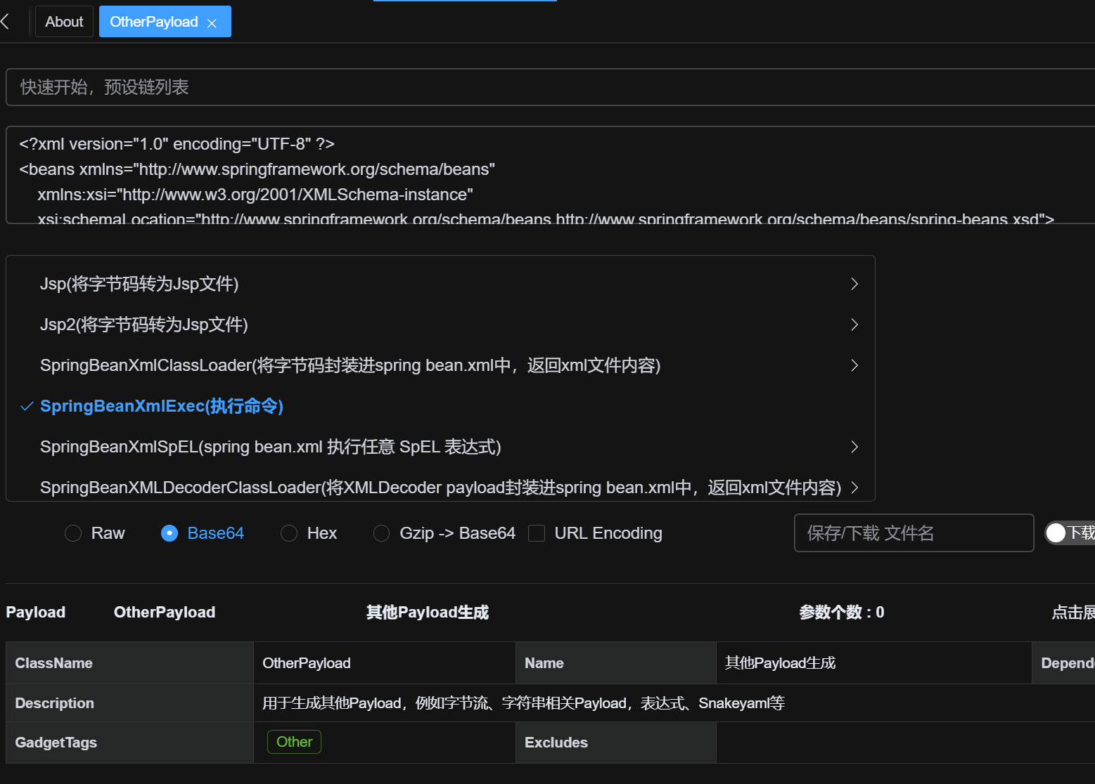Enable the URL Encoding checkbox
The width and height of the screenshot is (1095, 784).
tap(537, 533)
